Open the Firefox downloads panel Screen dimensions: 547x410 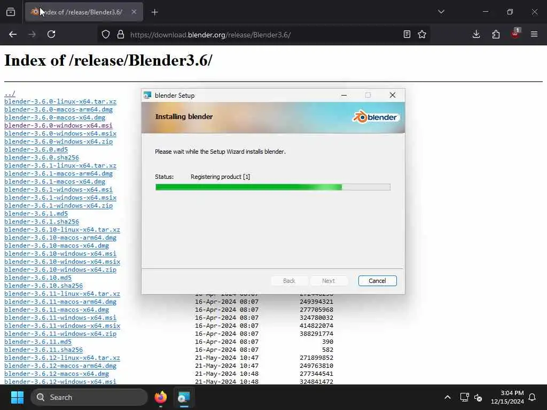pos(476,34)
